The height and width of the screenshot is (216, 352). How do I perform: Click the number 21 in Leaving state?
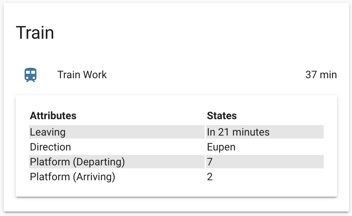coord(223,132)
